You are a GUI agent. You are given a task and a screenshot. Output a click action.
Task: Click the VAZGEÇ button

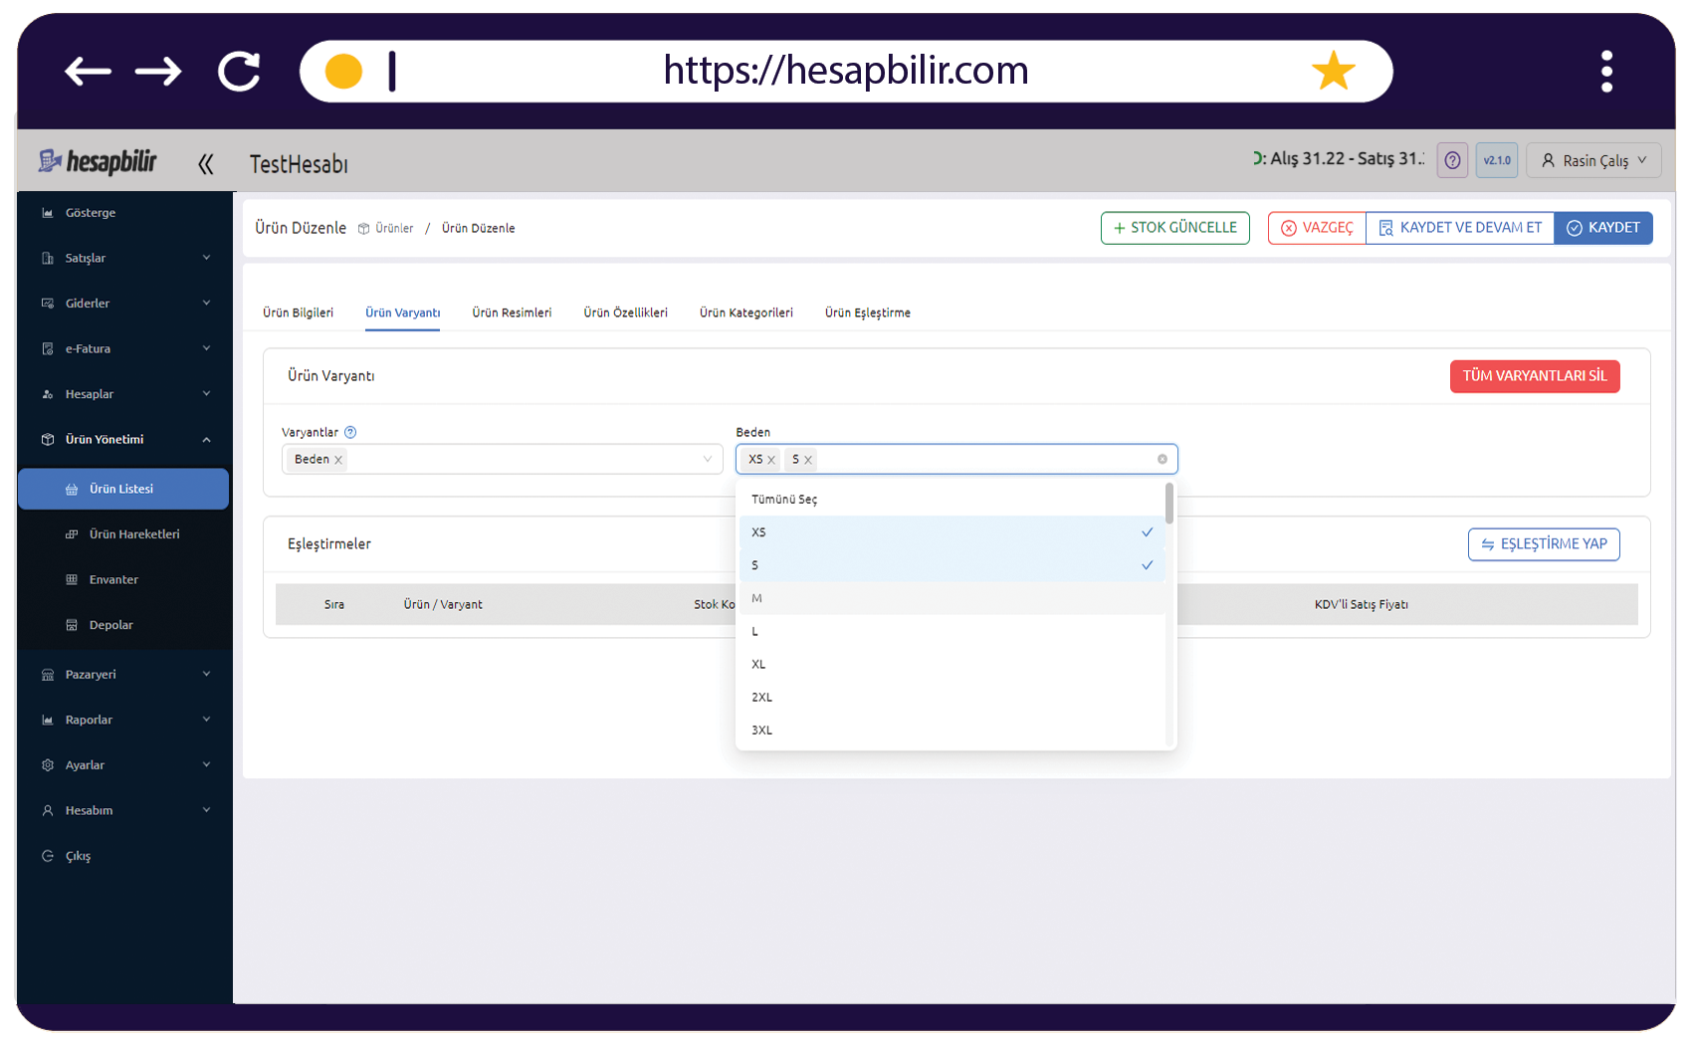pos(1317,228)
